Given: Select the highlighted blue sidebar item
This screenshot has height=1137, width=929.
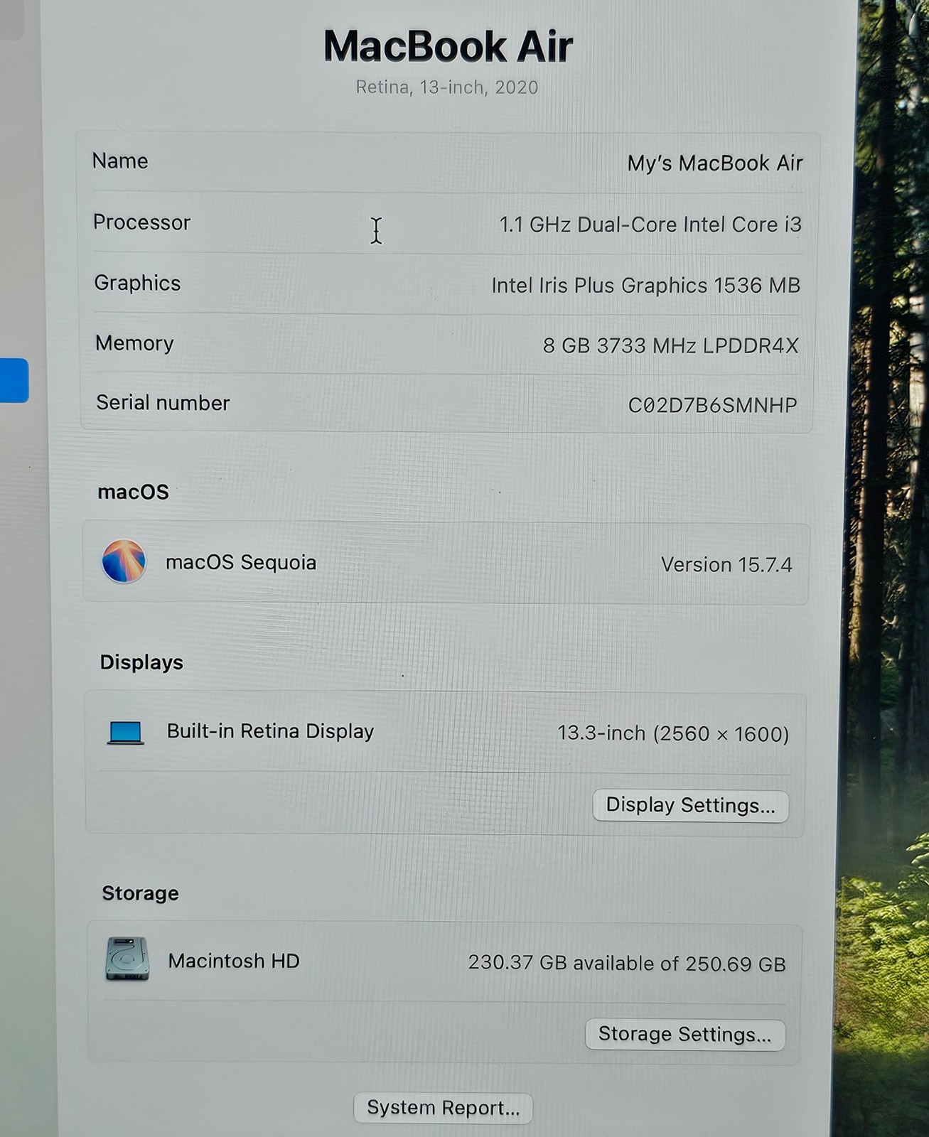Looking at the screenshot, I should coord(14,381).
